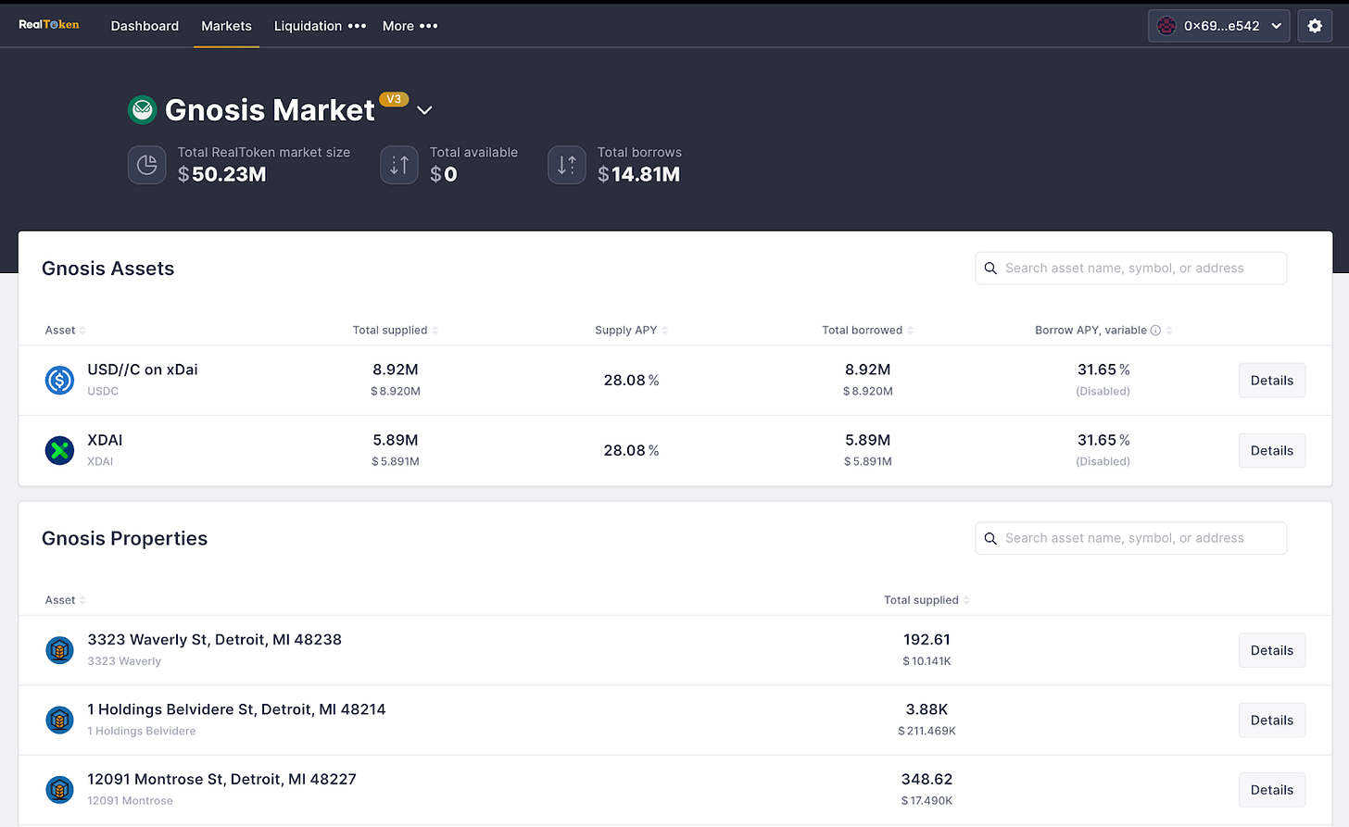Click the market size pie chart icon
1349x827 pixels.
pyautogui.click(x=146, y=165)
